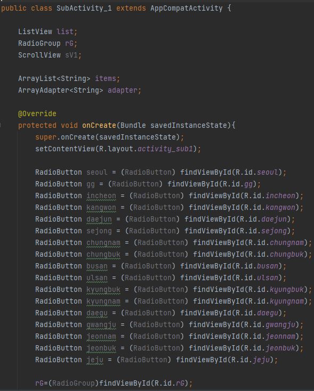Image resolution: width=314 pixels, height=391 pixels.
Task: Click the jeju variable name
Action: (x=94, y=360)
